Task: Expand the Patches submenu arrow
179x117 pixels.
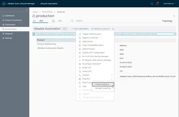Action: coord(112,75)
